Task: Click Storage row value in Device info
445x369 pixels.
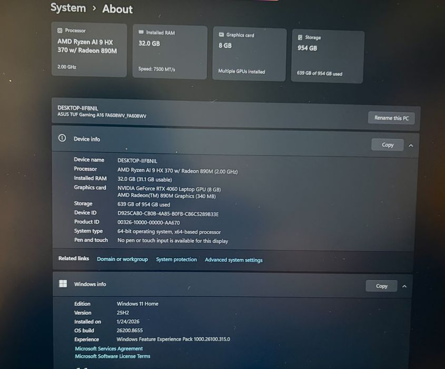Action: click(144, 205)
